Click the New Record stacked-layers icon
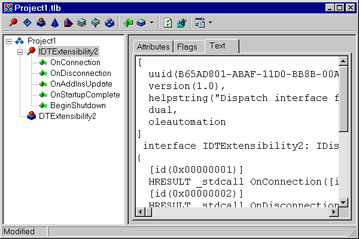This screenshot has height=239, width=359. [x=82, y=23]
